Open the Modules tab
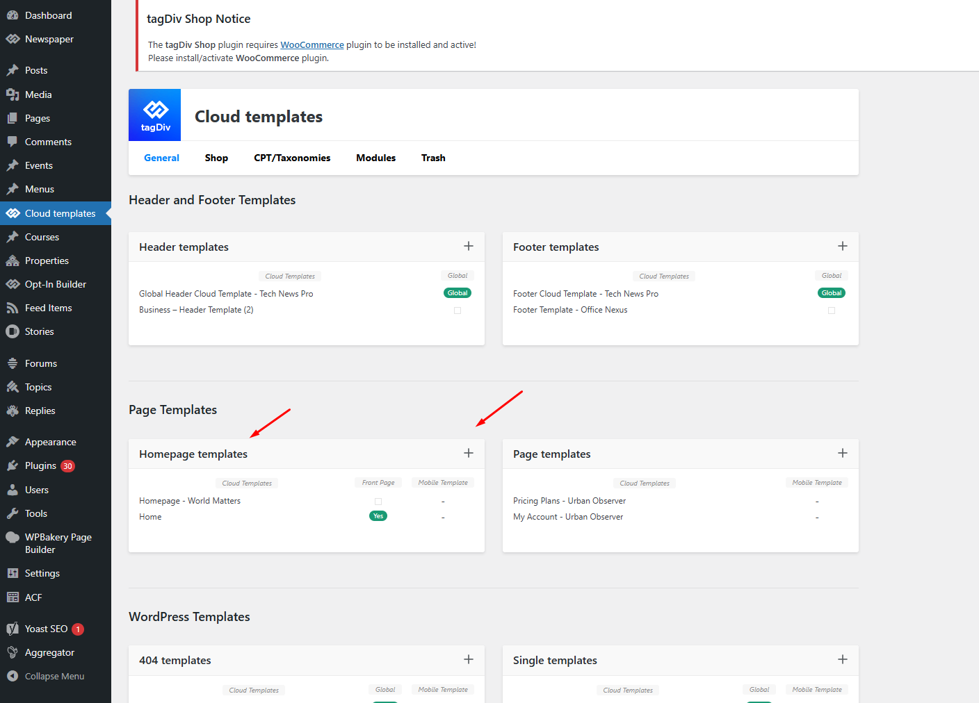Viewport: 979px width, 703px height. (x=375, y=158)
